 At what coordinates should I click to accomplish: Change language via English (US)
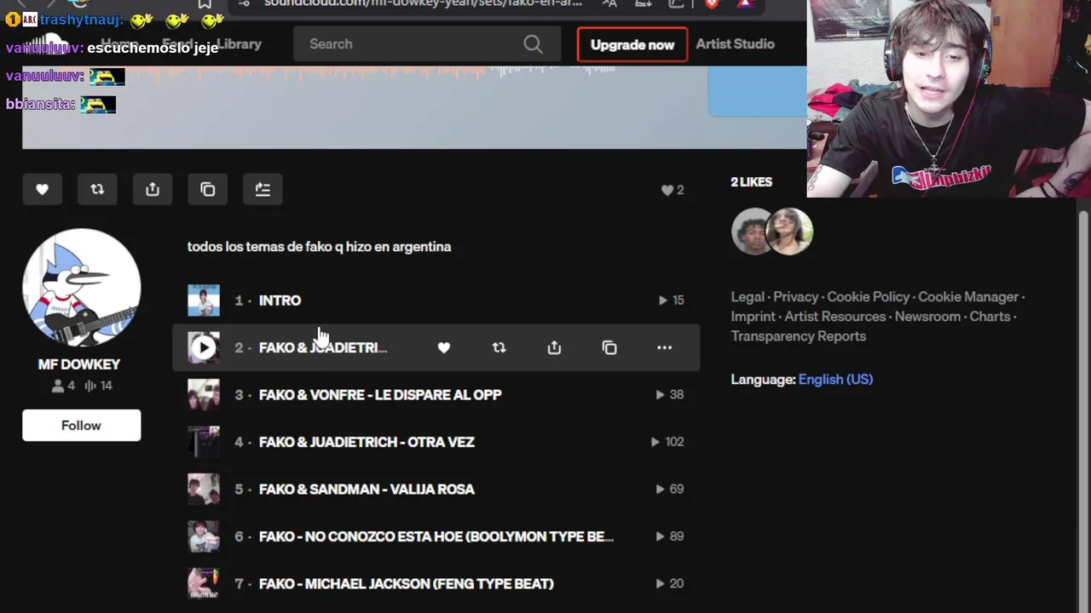[835, 380]
